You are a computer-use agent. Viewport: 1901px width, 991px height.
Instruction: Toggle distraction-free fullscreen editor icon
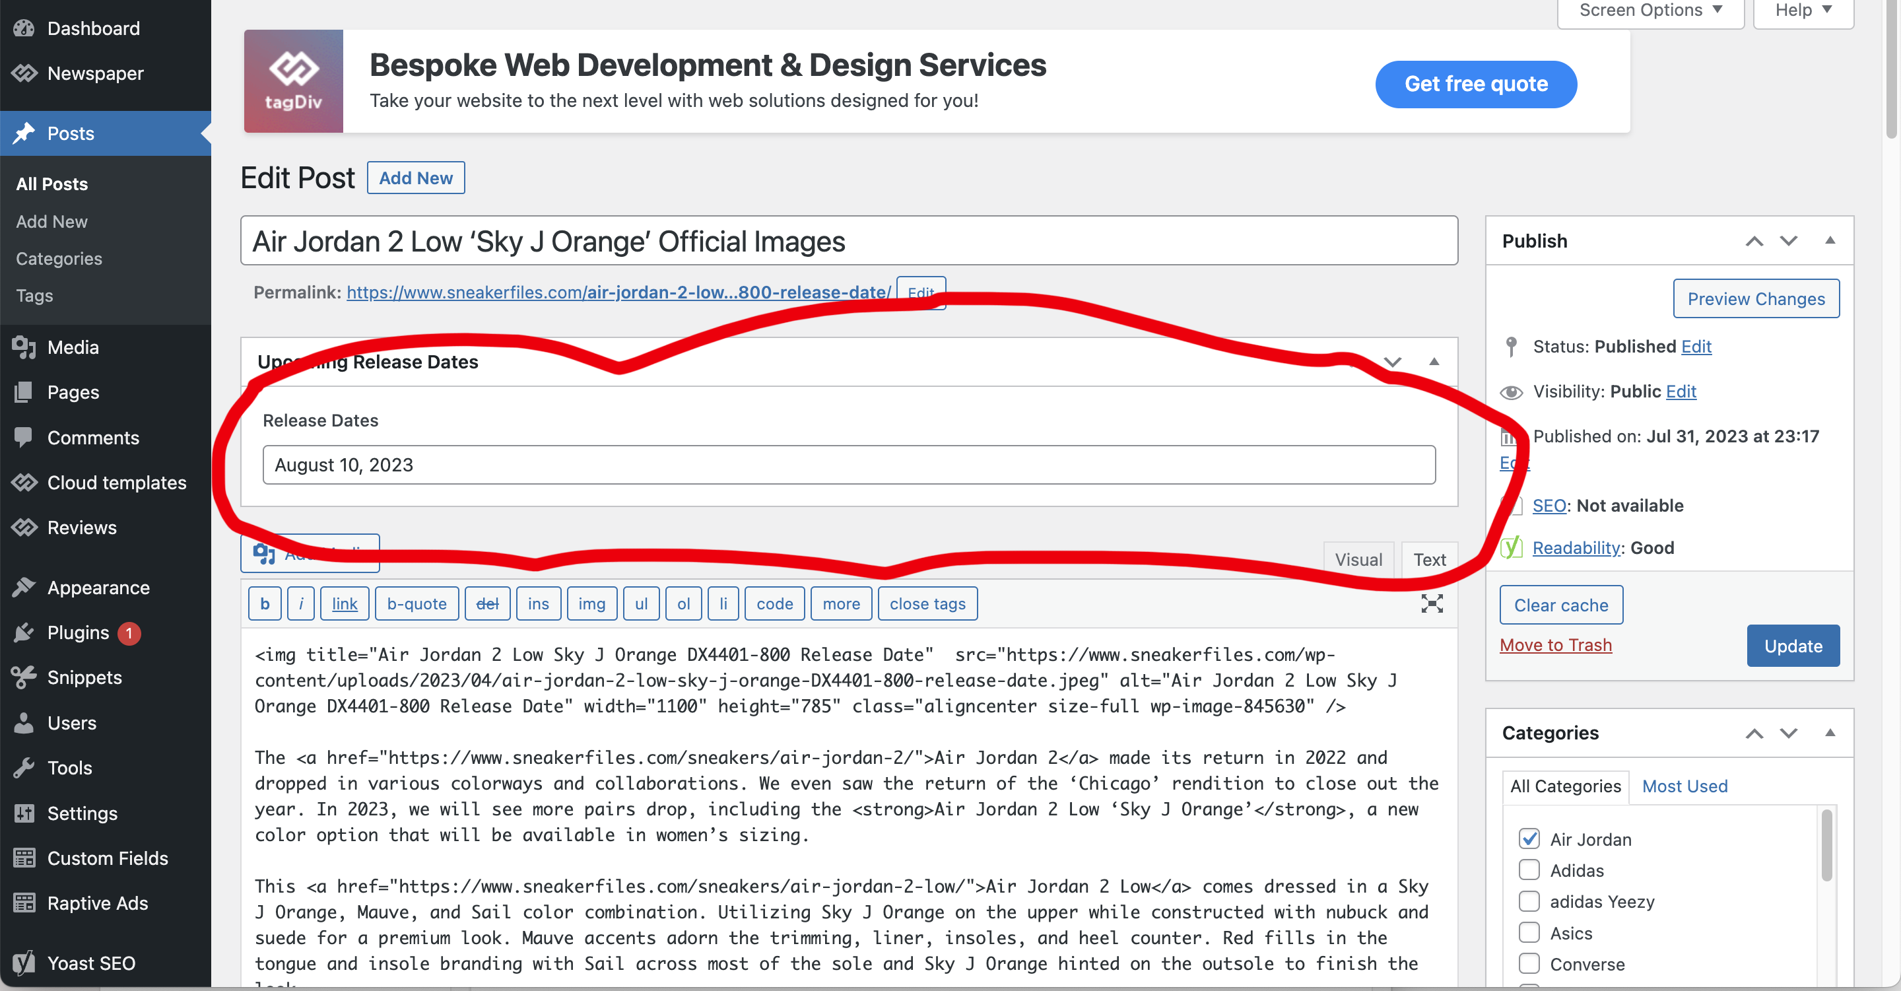pos(1432,603)
